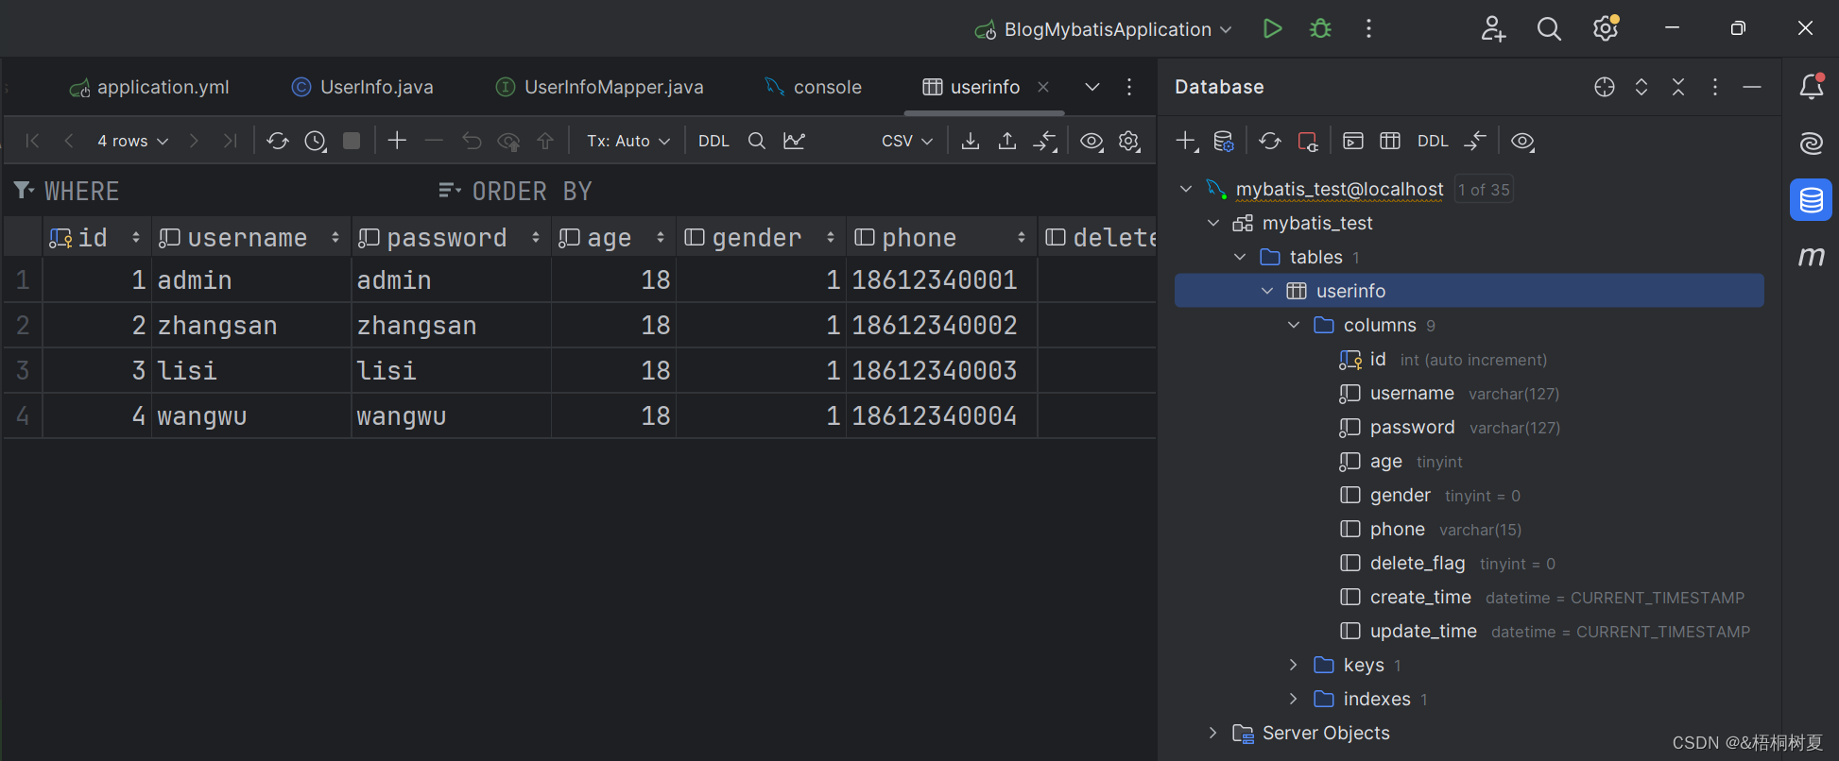1839x761 pixels.
Task: Close the userinfo editor tab
Action: [x=1043, y=87]
